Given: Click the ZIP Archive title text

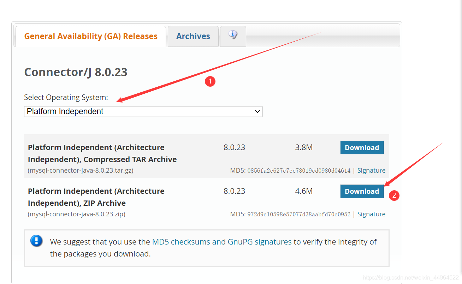Looking at the screenshot, I should pos(96,197).
